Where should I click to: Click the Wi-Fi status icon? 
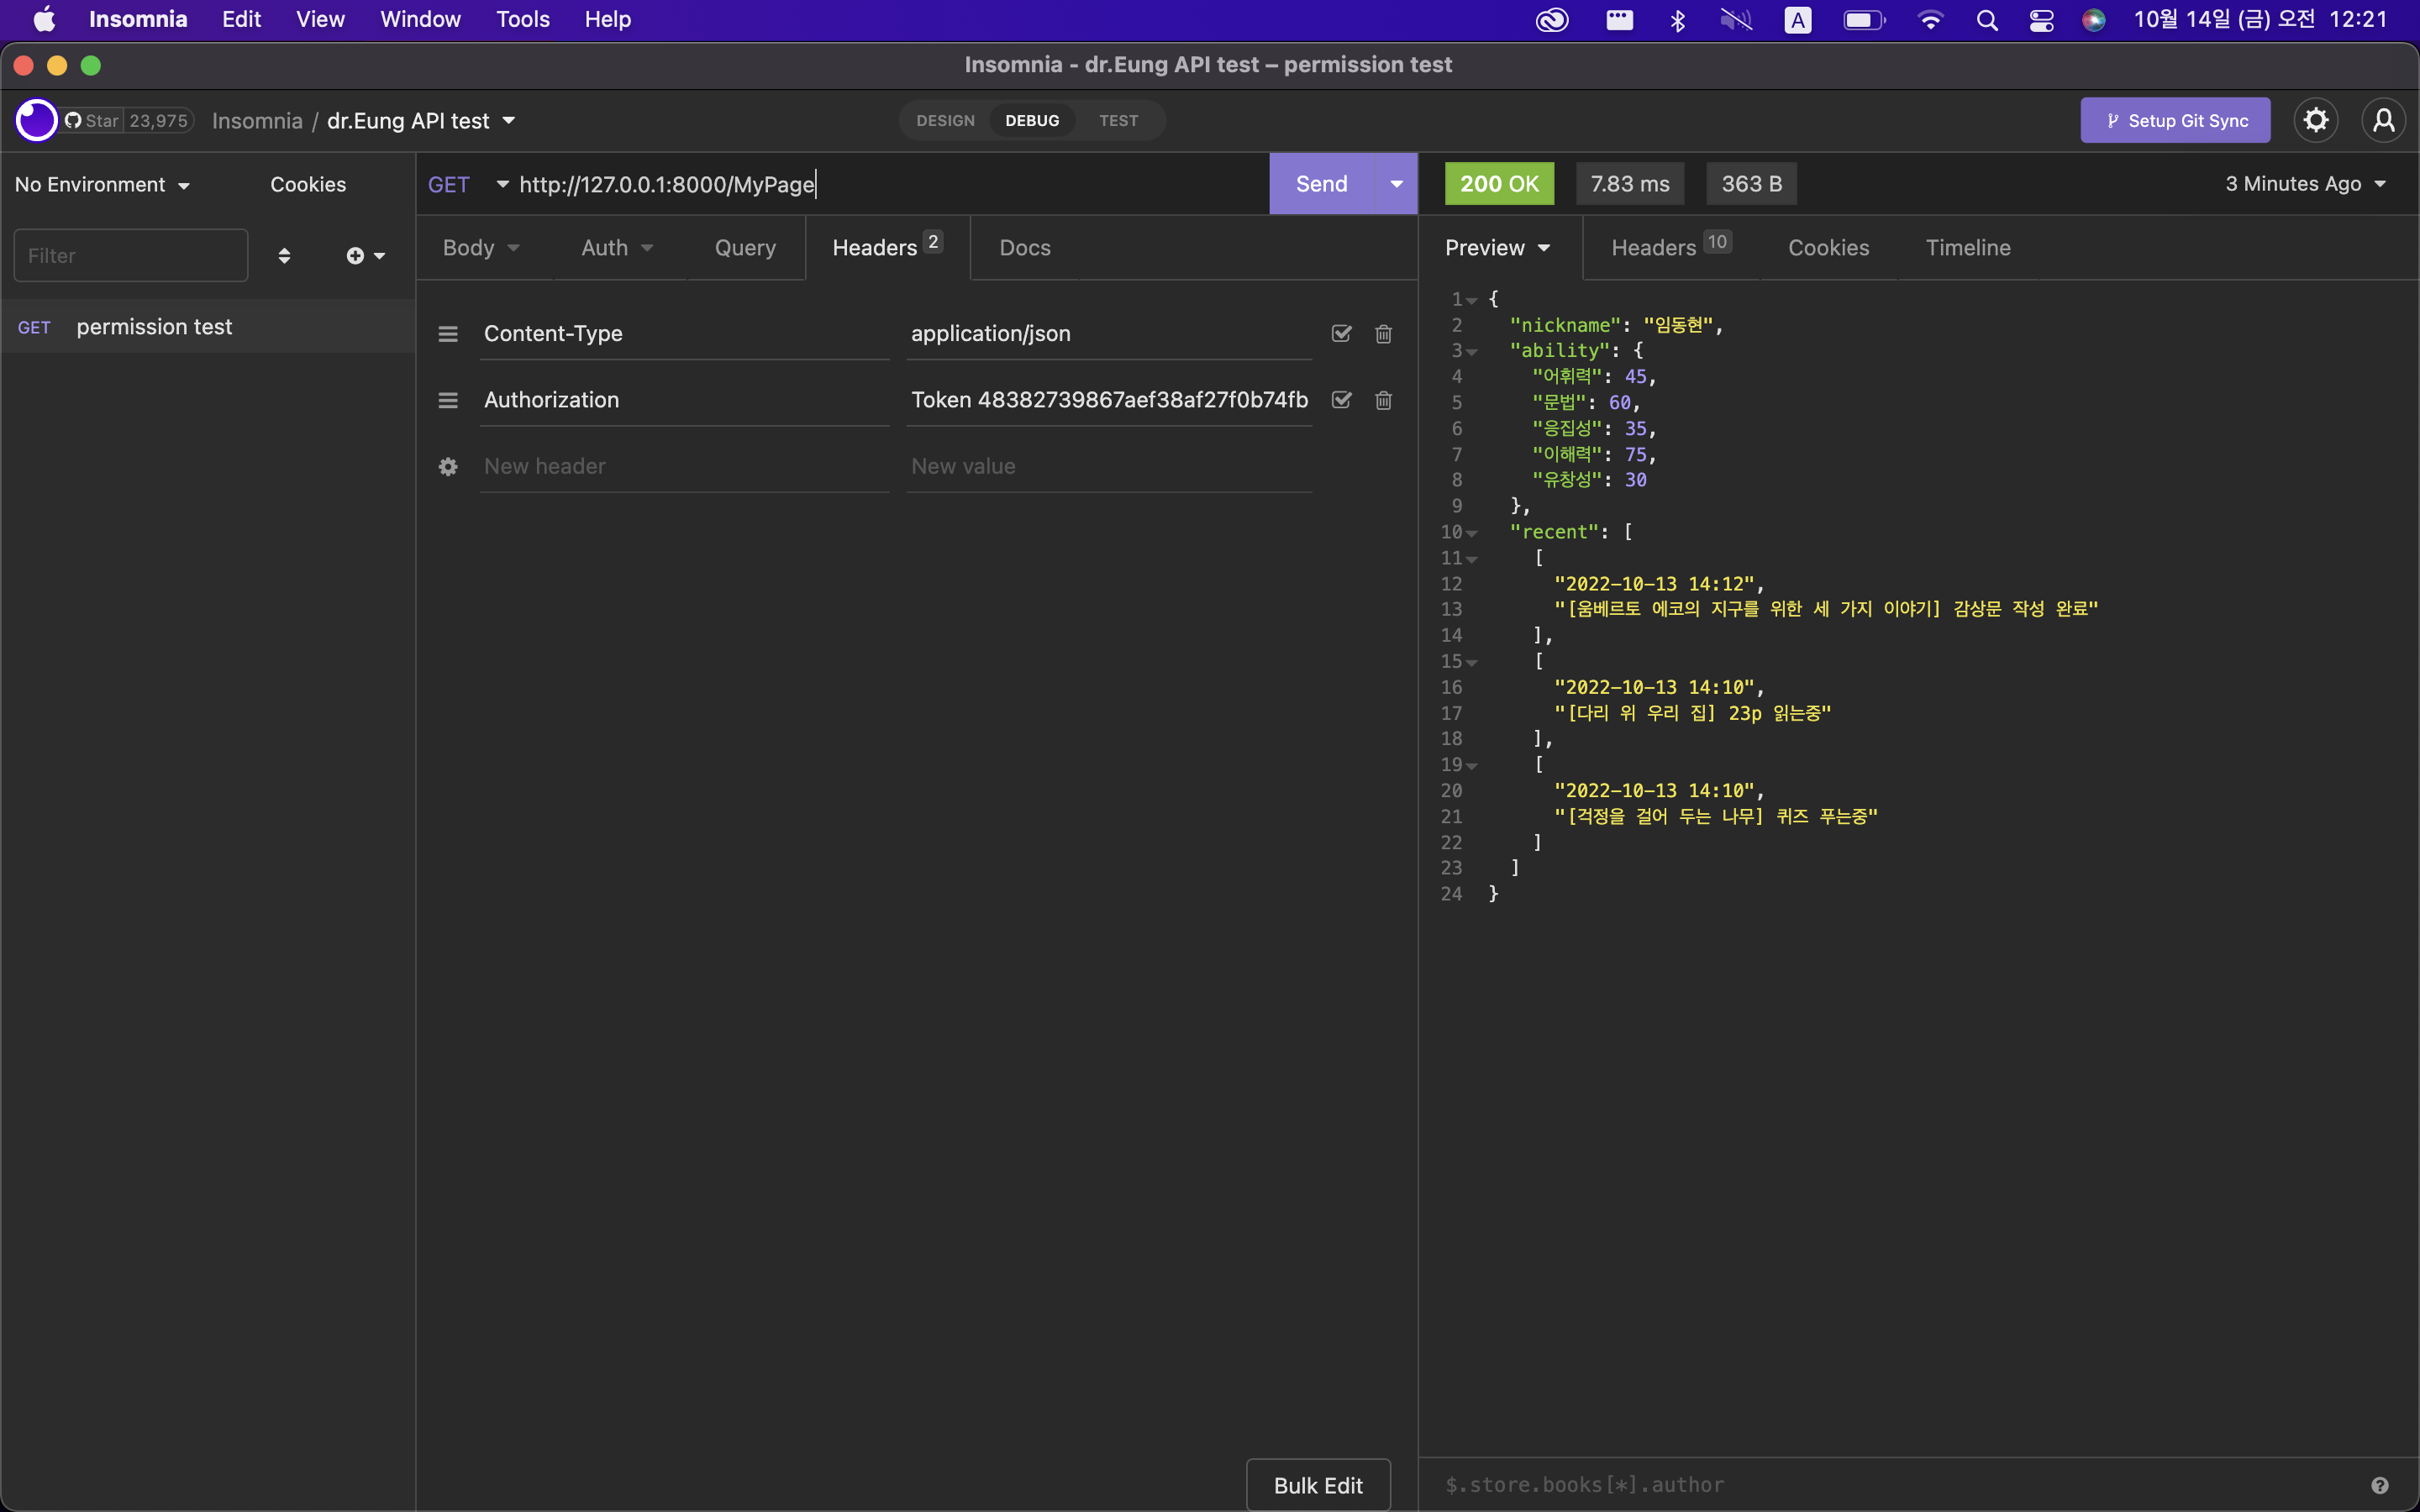click(1930, 20)
